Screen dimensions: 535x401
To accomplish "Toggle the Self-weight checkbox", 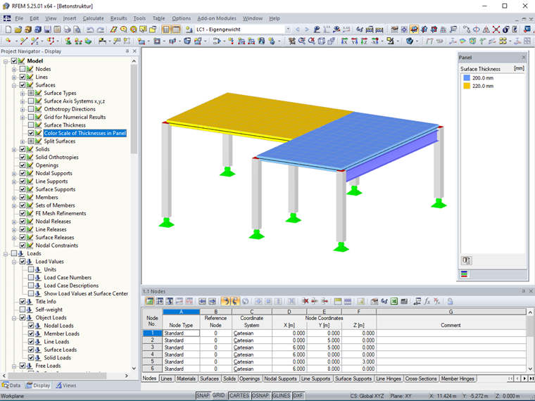I will pos(23,310).
